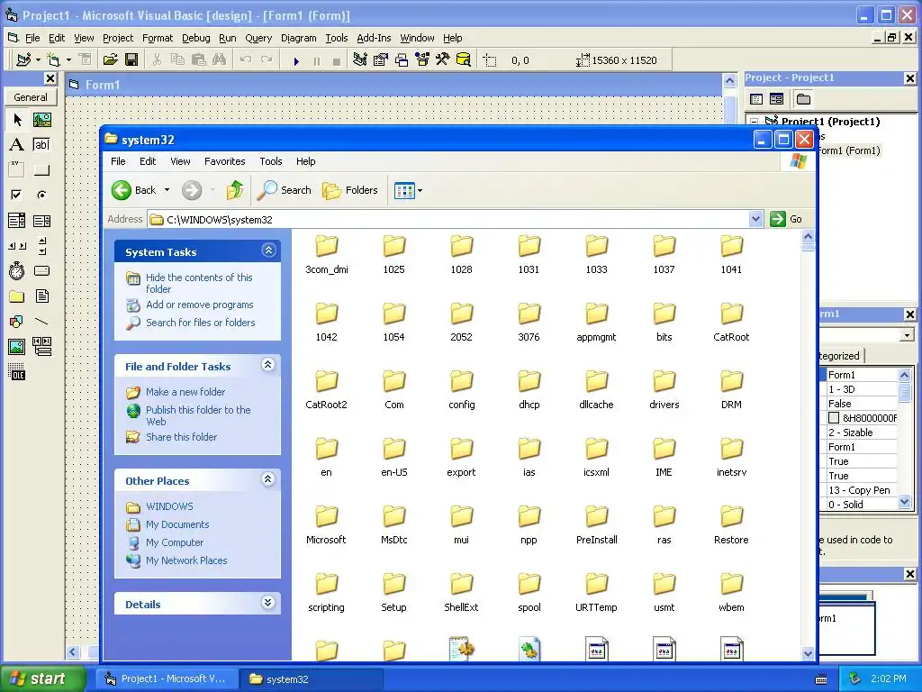Image resolution: width=922 pixels, height=692 pixels.
Task: Select the ComboBox control tool
Action: [16, 221]
